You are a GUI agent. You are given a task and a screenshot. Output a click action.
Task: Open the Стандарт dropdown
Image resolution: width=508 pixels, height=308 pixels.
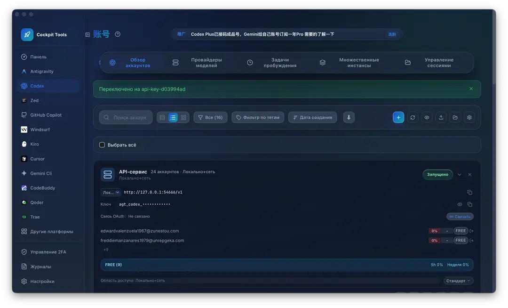point(458,281)
